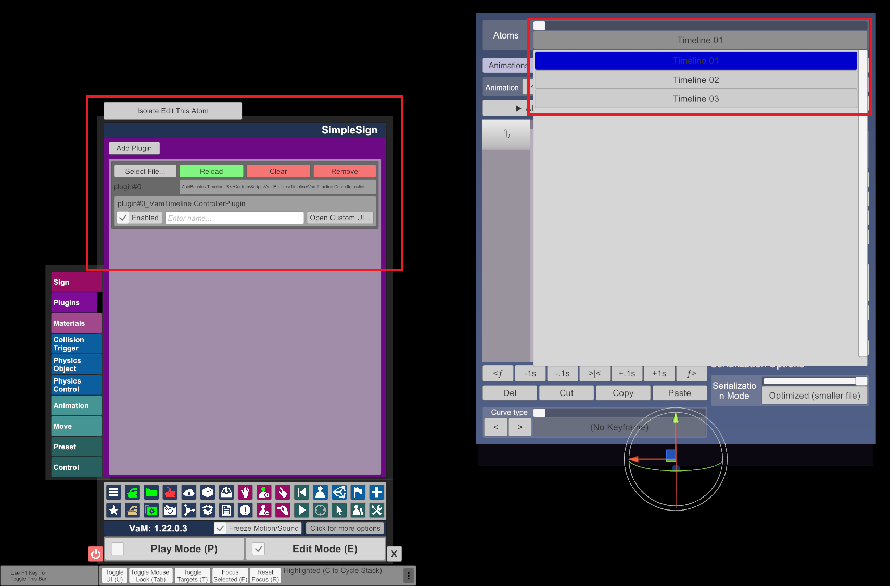Open the Plugins tab
The width and height of the screenshot is (890, 586).
(74, 302)
